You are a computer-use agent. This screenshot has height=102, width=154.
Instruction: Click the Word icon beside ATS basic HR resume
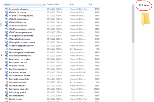(7, 12)
